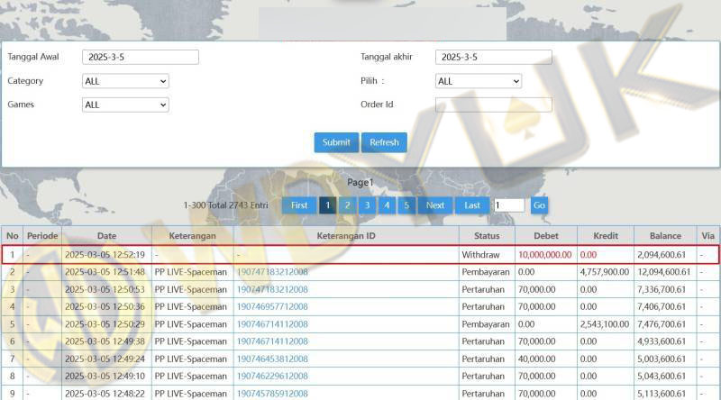This screenshot has height=400, width=721.
Task: Open the Games dropdown
Action: (125, 105)
